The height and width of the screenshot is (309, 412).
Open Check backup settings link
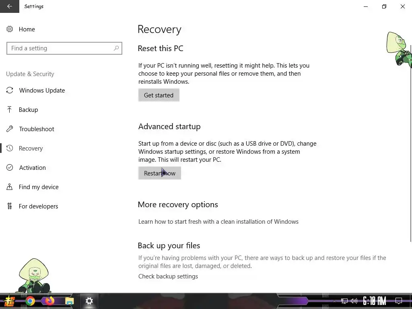point(168,276)
